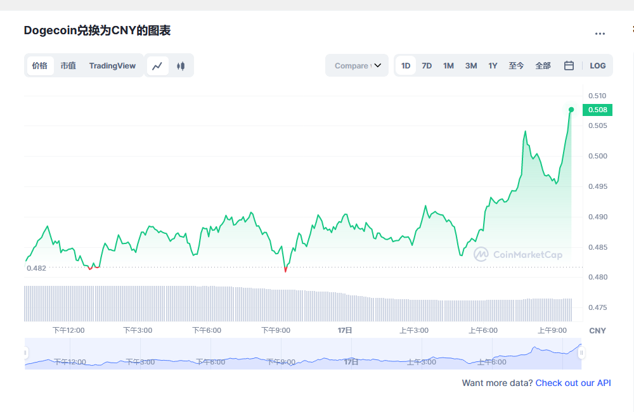Click the 0.508 current price label
Image resolution: width=634 pixels, height=412 pixels.
click(x=597, y=110)
